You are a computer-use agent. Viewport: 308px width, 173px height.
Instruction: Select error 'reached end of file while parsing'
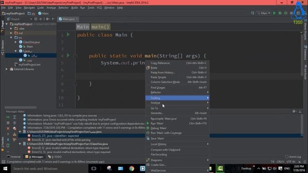point(61,140)
